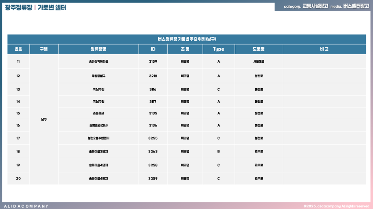Select the 봉선2동주민센터 stop cell
This screenshot has height=209, width=373.
[98, 138]
